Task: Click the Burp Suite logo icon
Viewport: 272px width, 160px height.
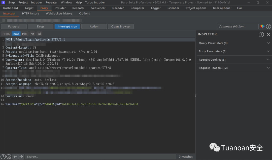Action: pos(3,3)
